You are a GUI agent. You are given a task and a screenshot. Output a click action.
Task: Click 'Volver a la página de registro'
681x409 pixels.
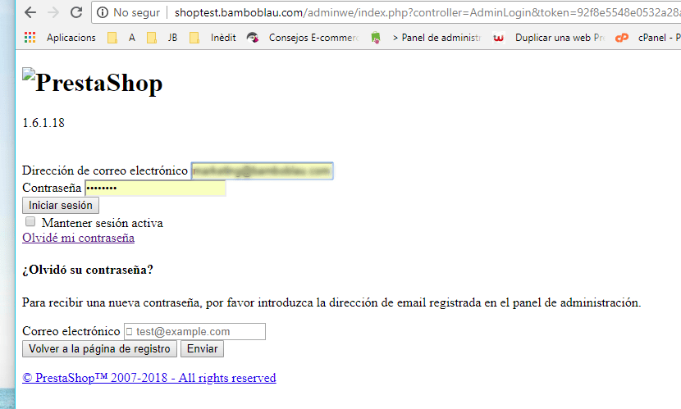pyautogui.click(x=99, y=348)
